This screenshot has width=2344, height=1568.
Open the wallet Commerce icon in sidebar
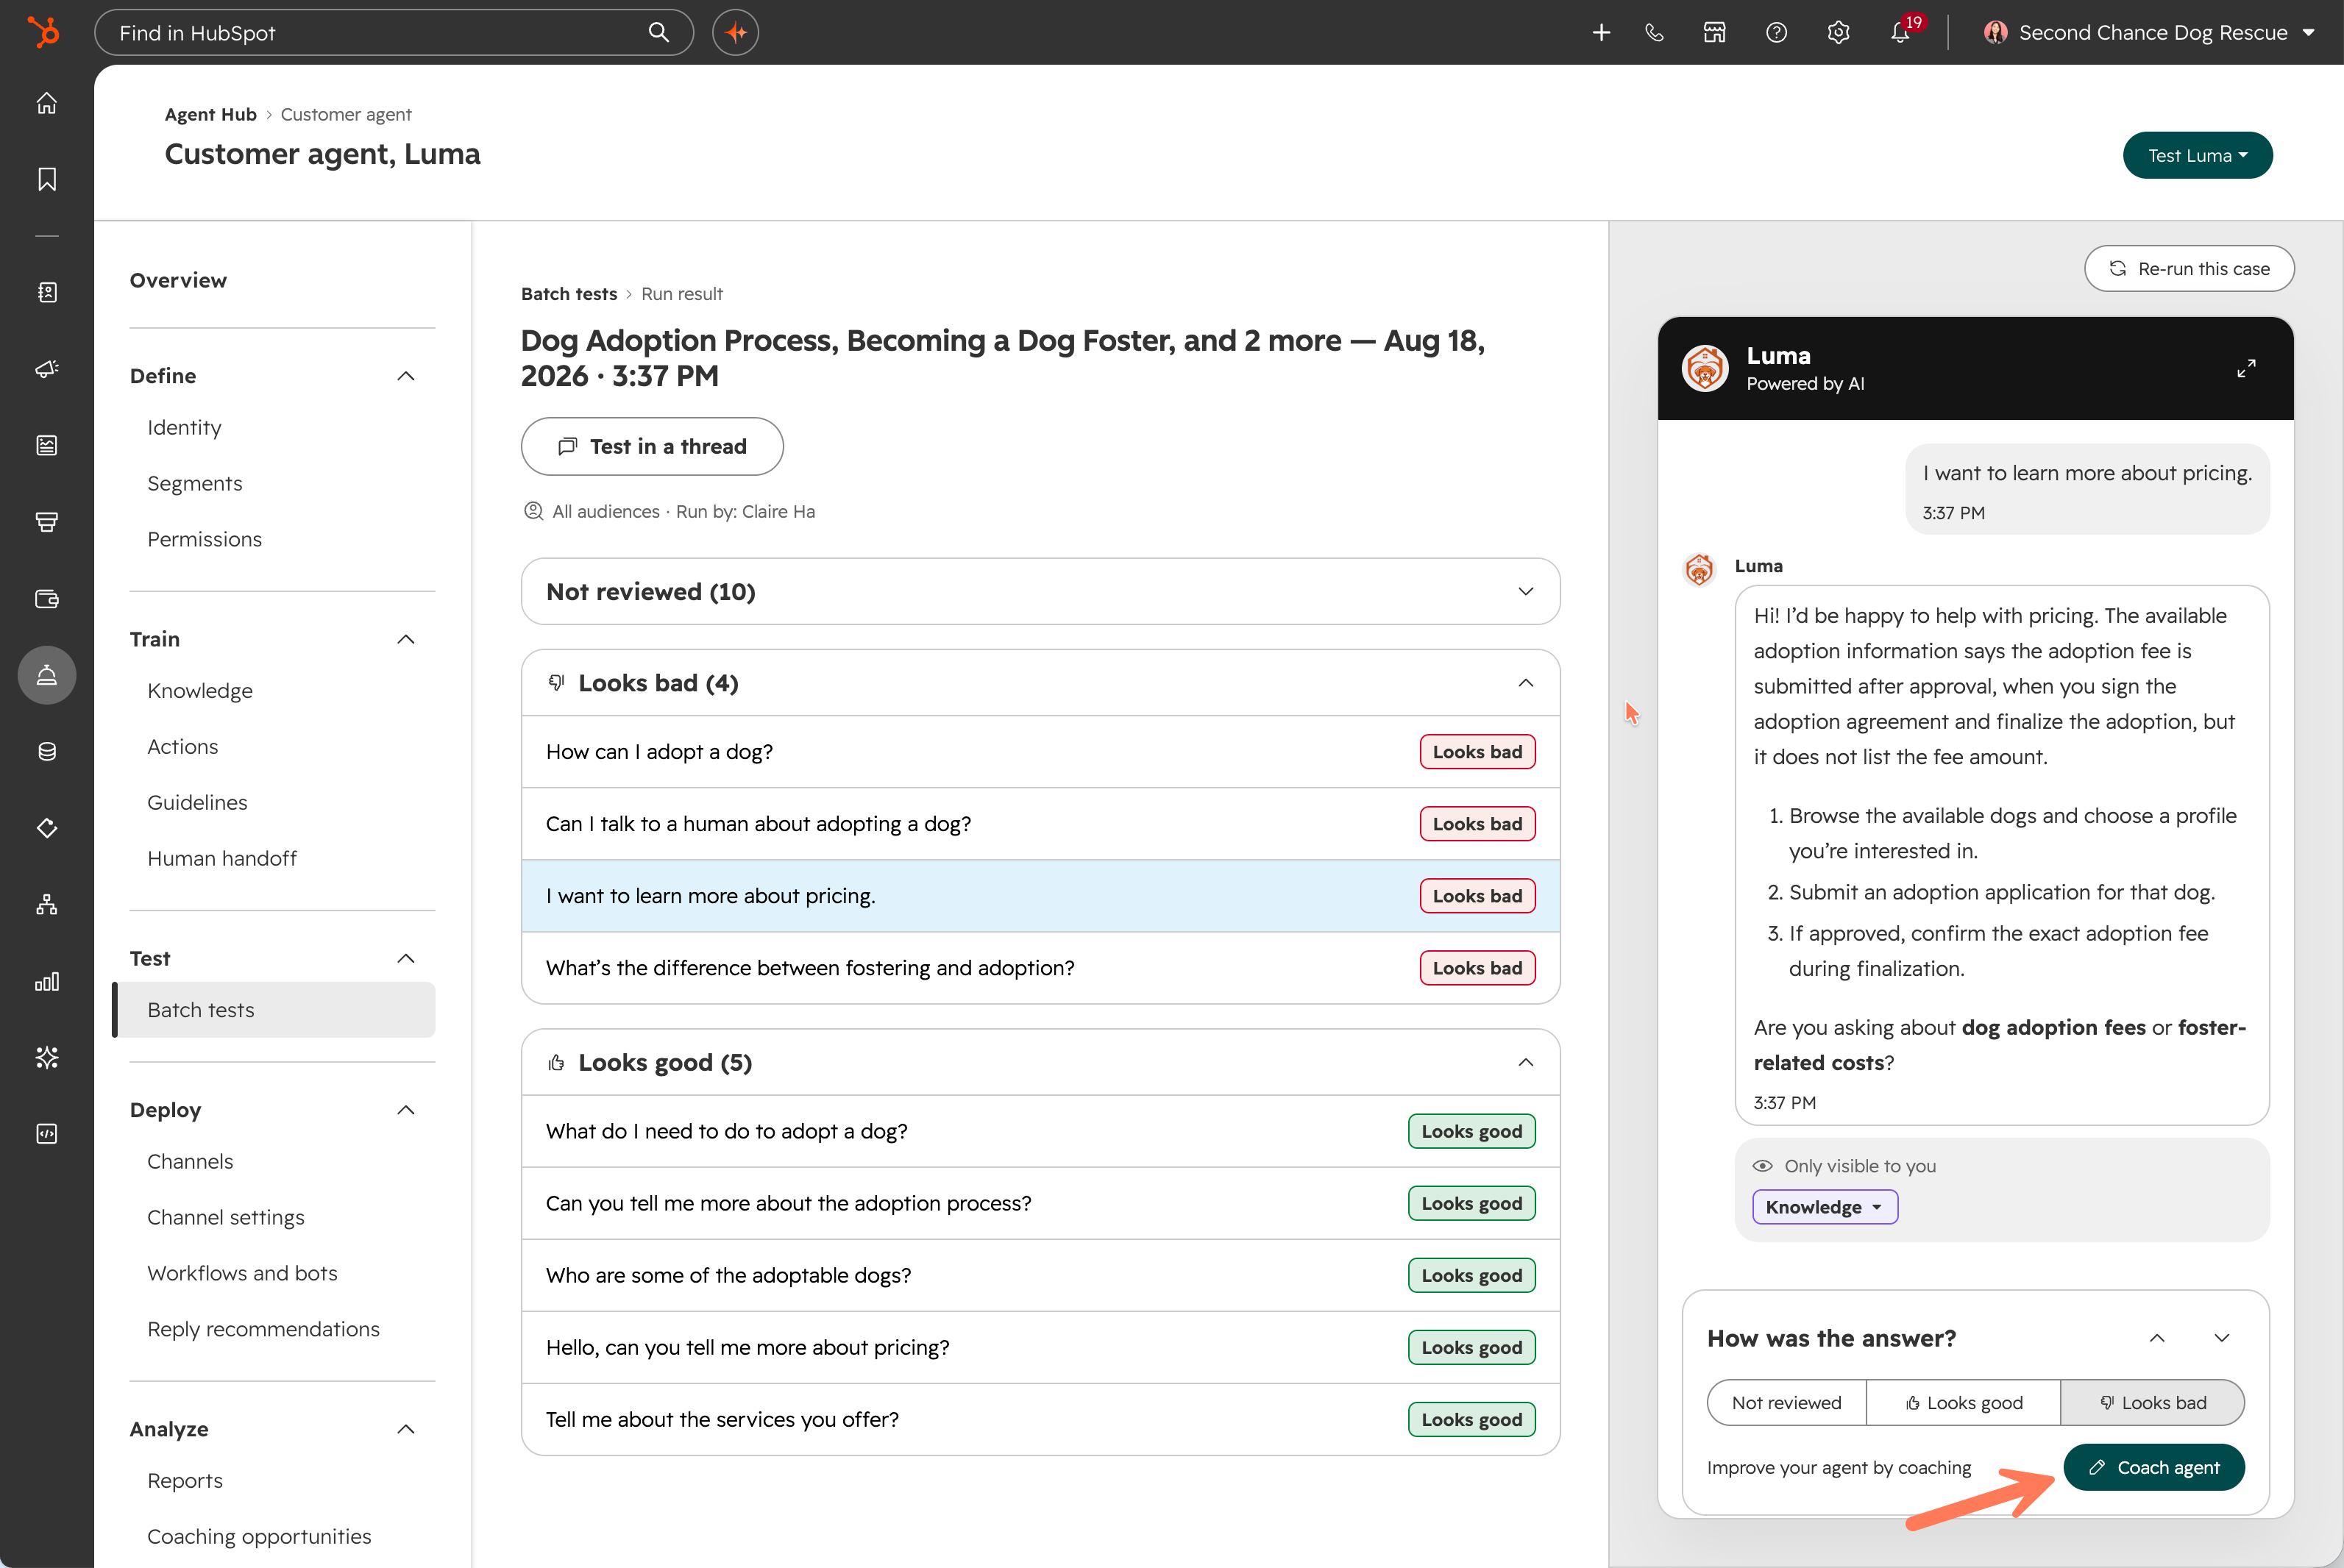(x=47, y=599)
